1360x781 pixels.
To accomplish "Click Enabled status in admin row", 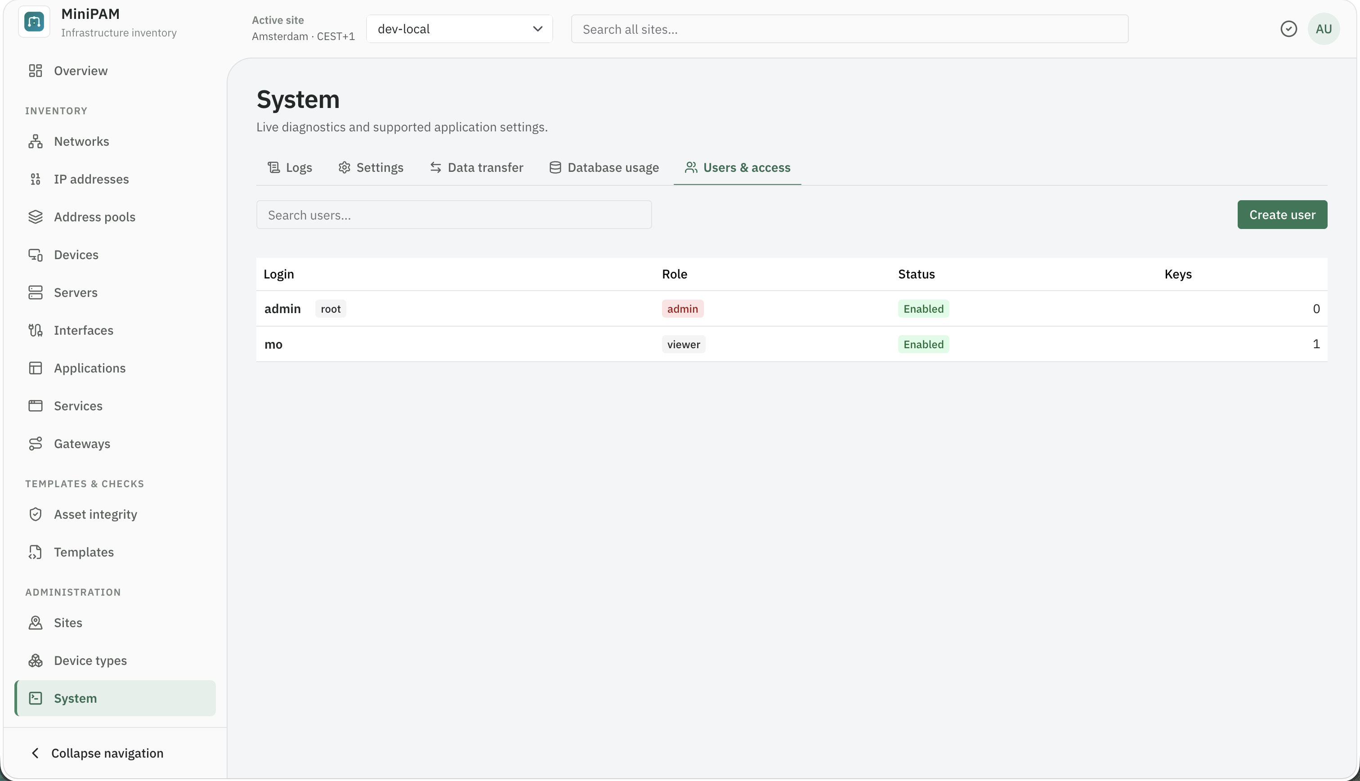I will point(924,309).
